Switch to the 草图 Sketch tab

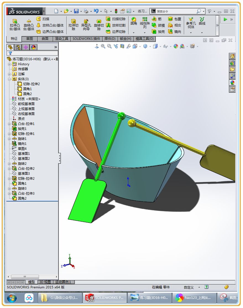click(30, 39)
